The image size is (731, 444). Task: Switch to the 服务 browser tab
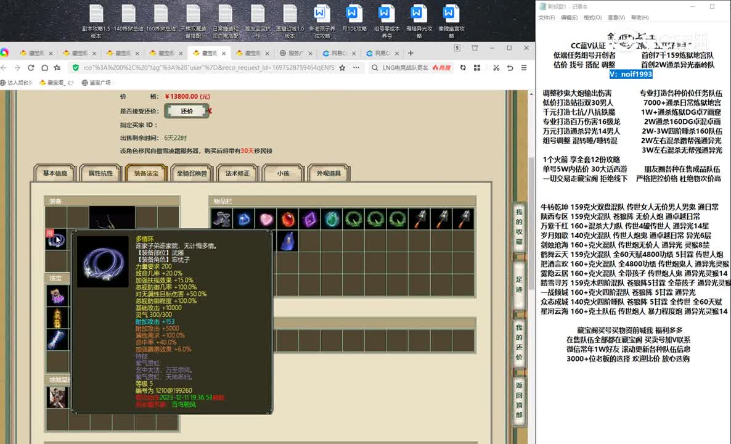coord(296,53)
